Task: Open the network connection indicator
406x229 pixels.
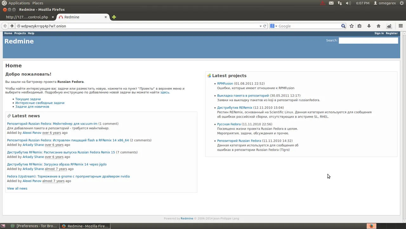Action: click(340, 3)
